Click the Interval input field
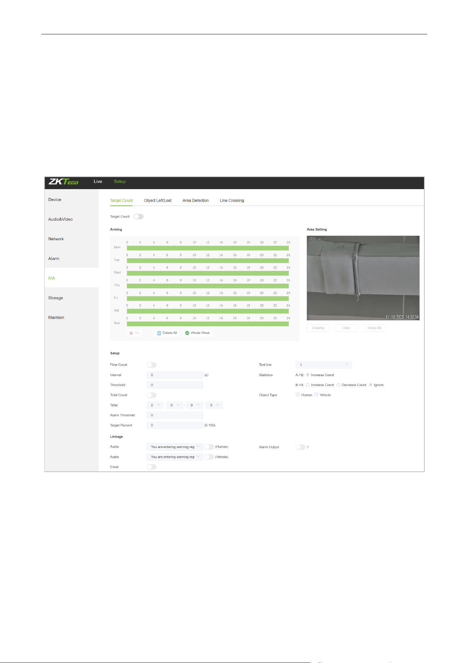This screenshot has width=469, height=663. pos(175,375)
